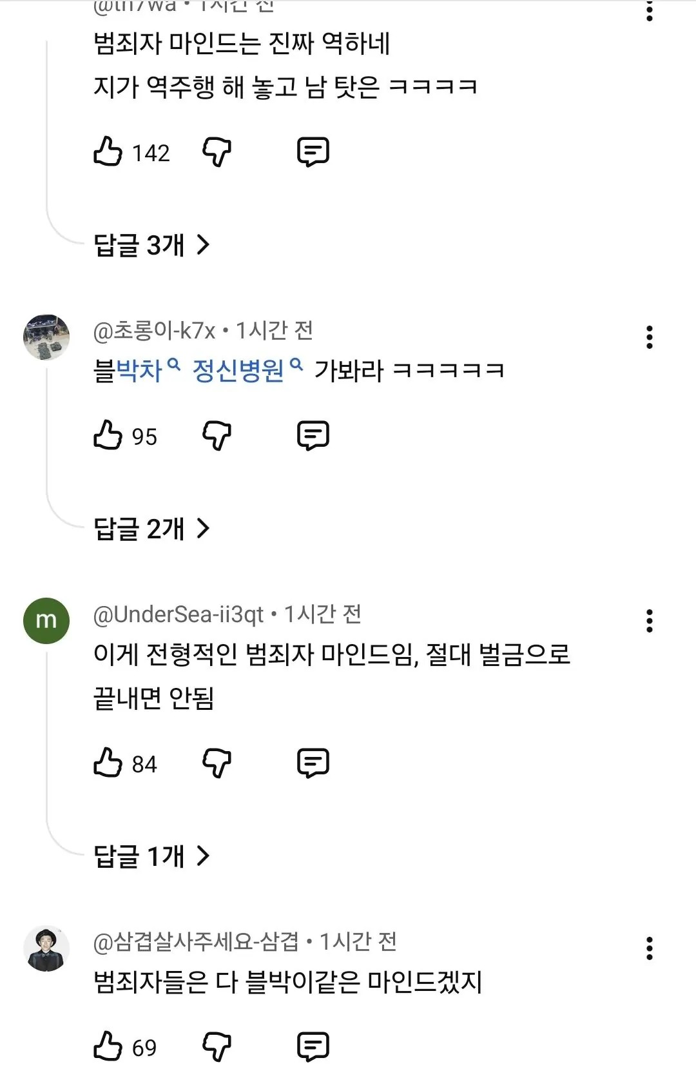
Task: Expand 답글 1개 replies
Action: [x=152, y=856]
